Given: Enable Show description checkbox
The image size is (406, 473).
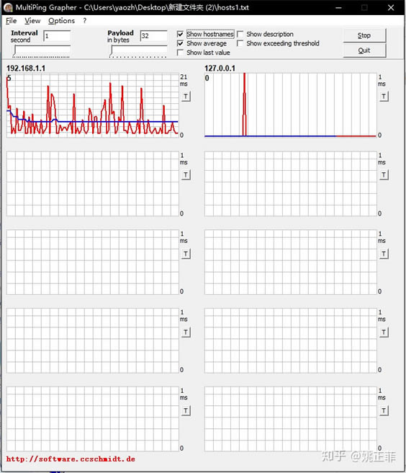Looking at the screenshot, I should 240,34.
